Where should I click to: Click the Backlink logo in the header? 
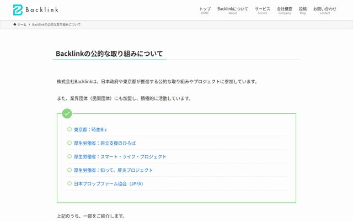point(36,10)
